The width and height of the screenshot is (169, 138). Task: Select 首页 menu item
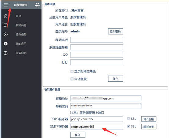click(18, 16)
